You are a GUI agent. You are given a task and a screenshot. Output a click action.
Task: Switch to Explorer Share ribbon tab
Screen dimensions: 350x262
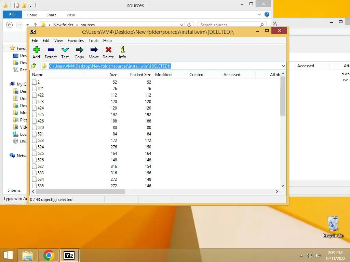pos(51,15)
